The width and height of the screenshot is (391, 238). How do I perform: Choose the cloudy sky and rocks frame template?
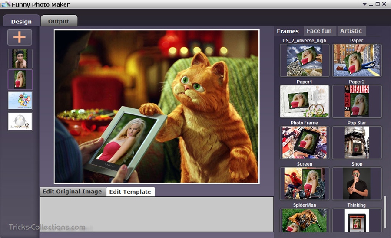305,61
